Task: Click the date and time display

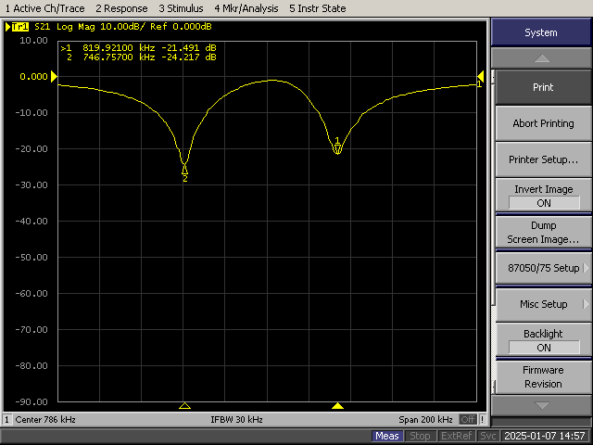Action: (545, 436)
